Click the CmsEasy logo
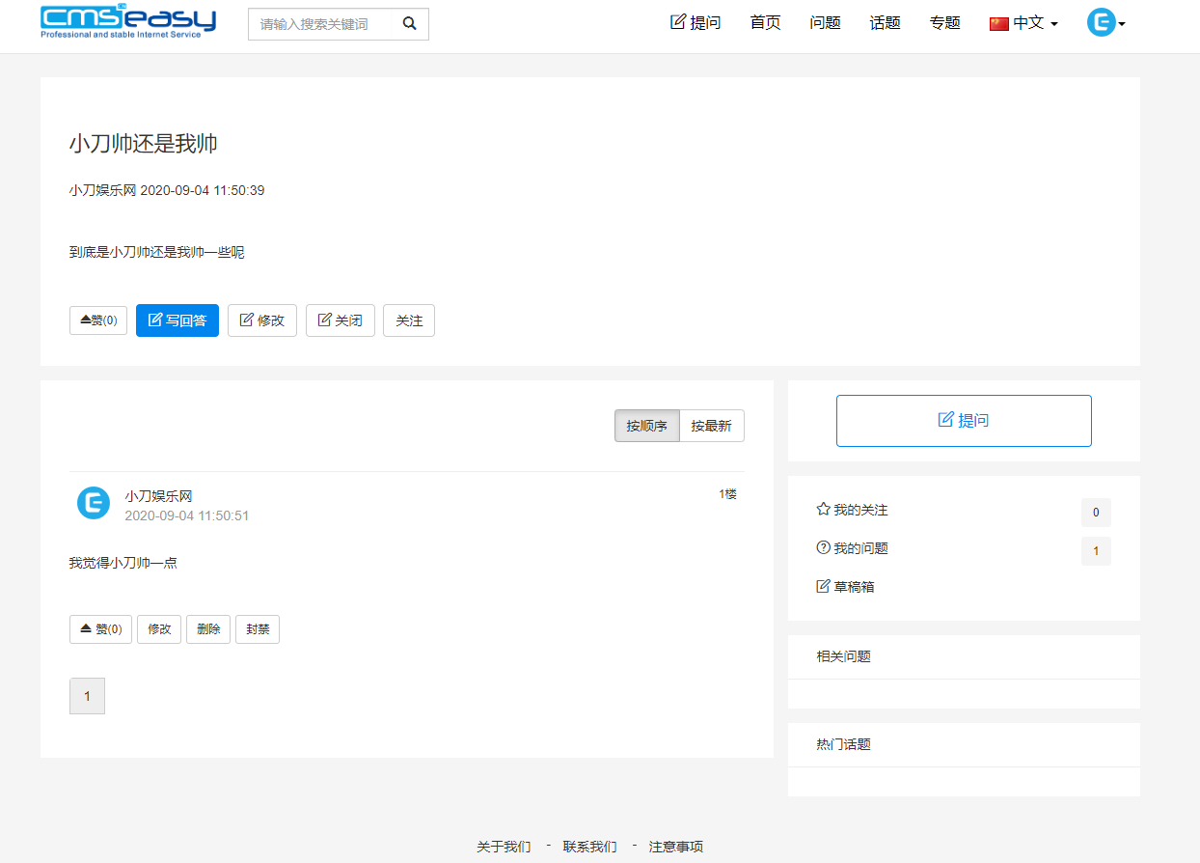The width and height of the screenshot is (1200, 863). click(128, 21)
